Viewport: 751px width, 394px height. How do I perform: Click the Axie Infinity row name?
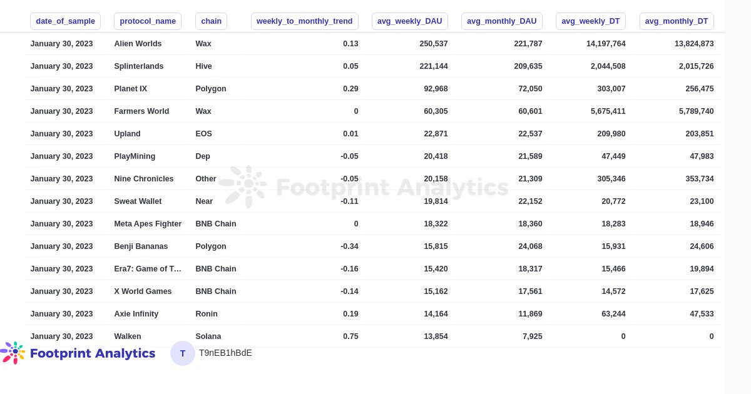pyautogui.click(x=136, y=314)
